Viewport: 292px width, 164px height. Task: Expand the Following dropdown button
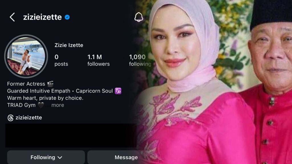coord(46,157)
